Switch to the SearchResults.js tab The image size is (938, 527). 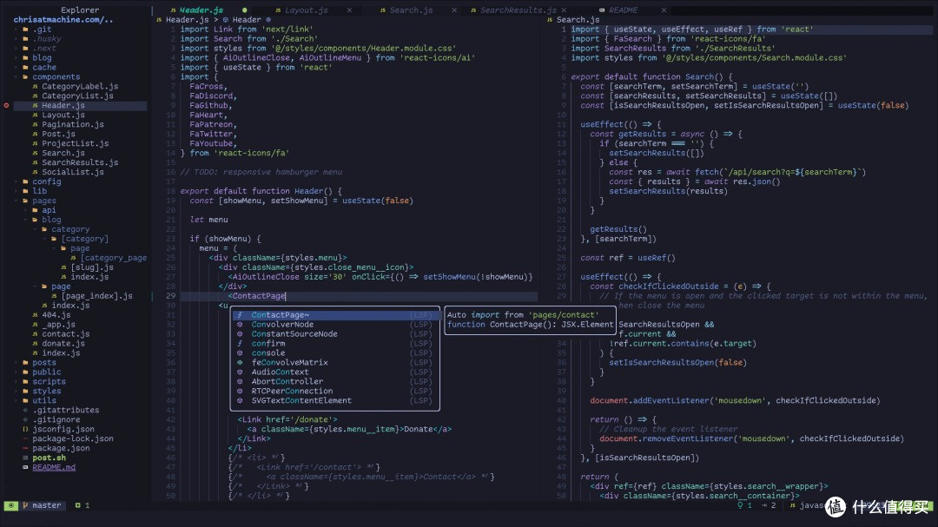point(518,10)
